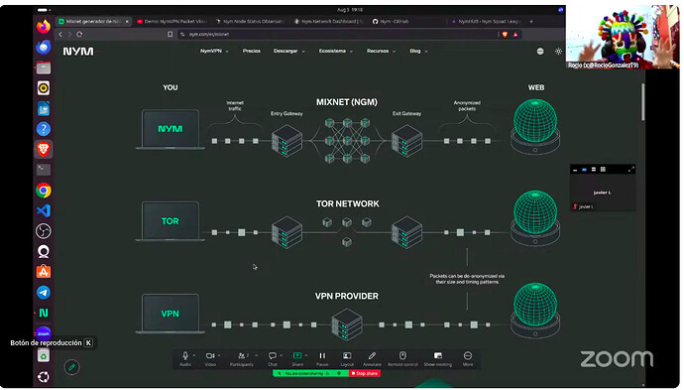Open the Precios menu item

click(251, 51)
